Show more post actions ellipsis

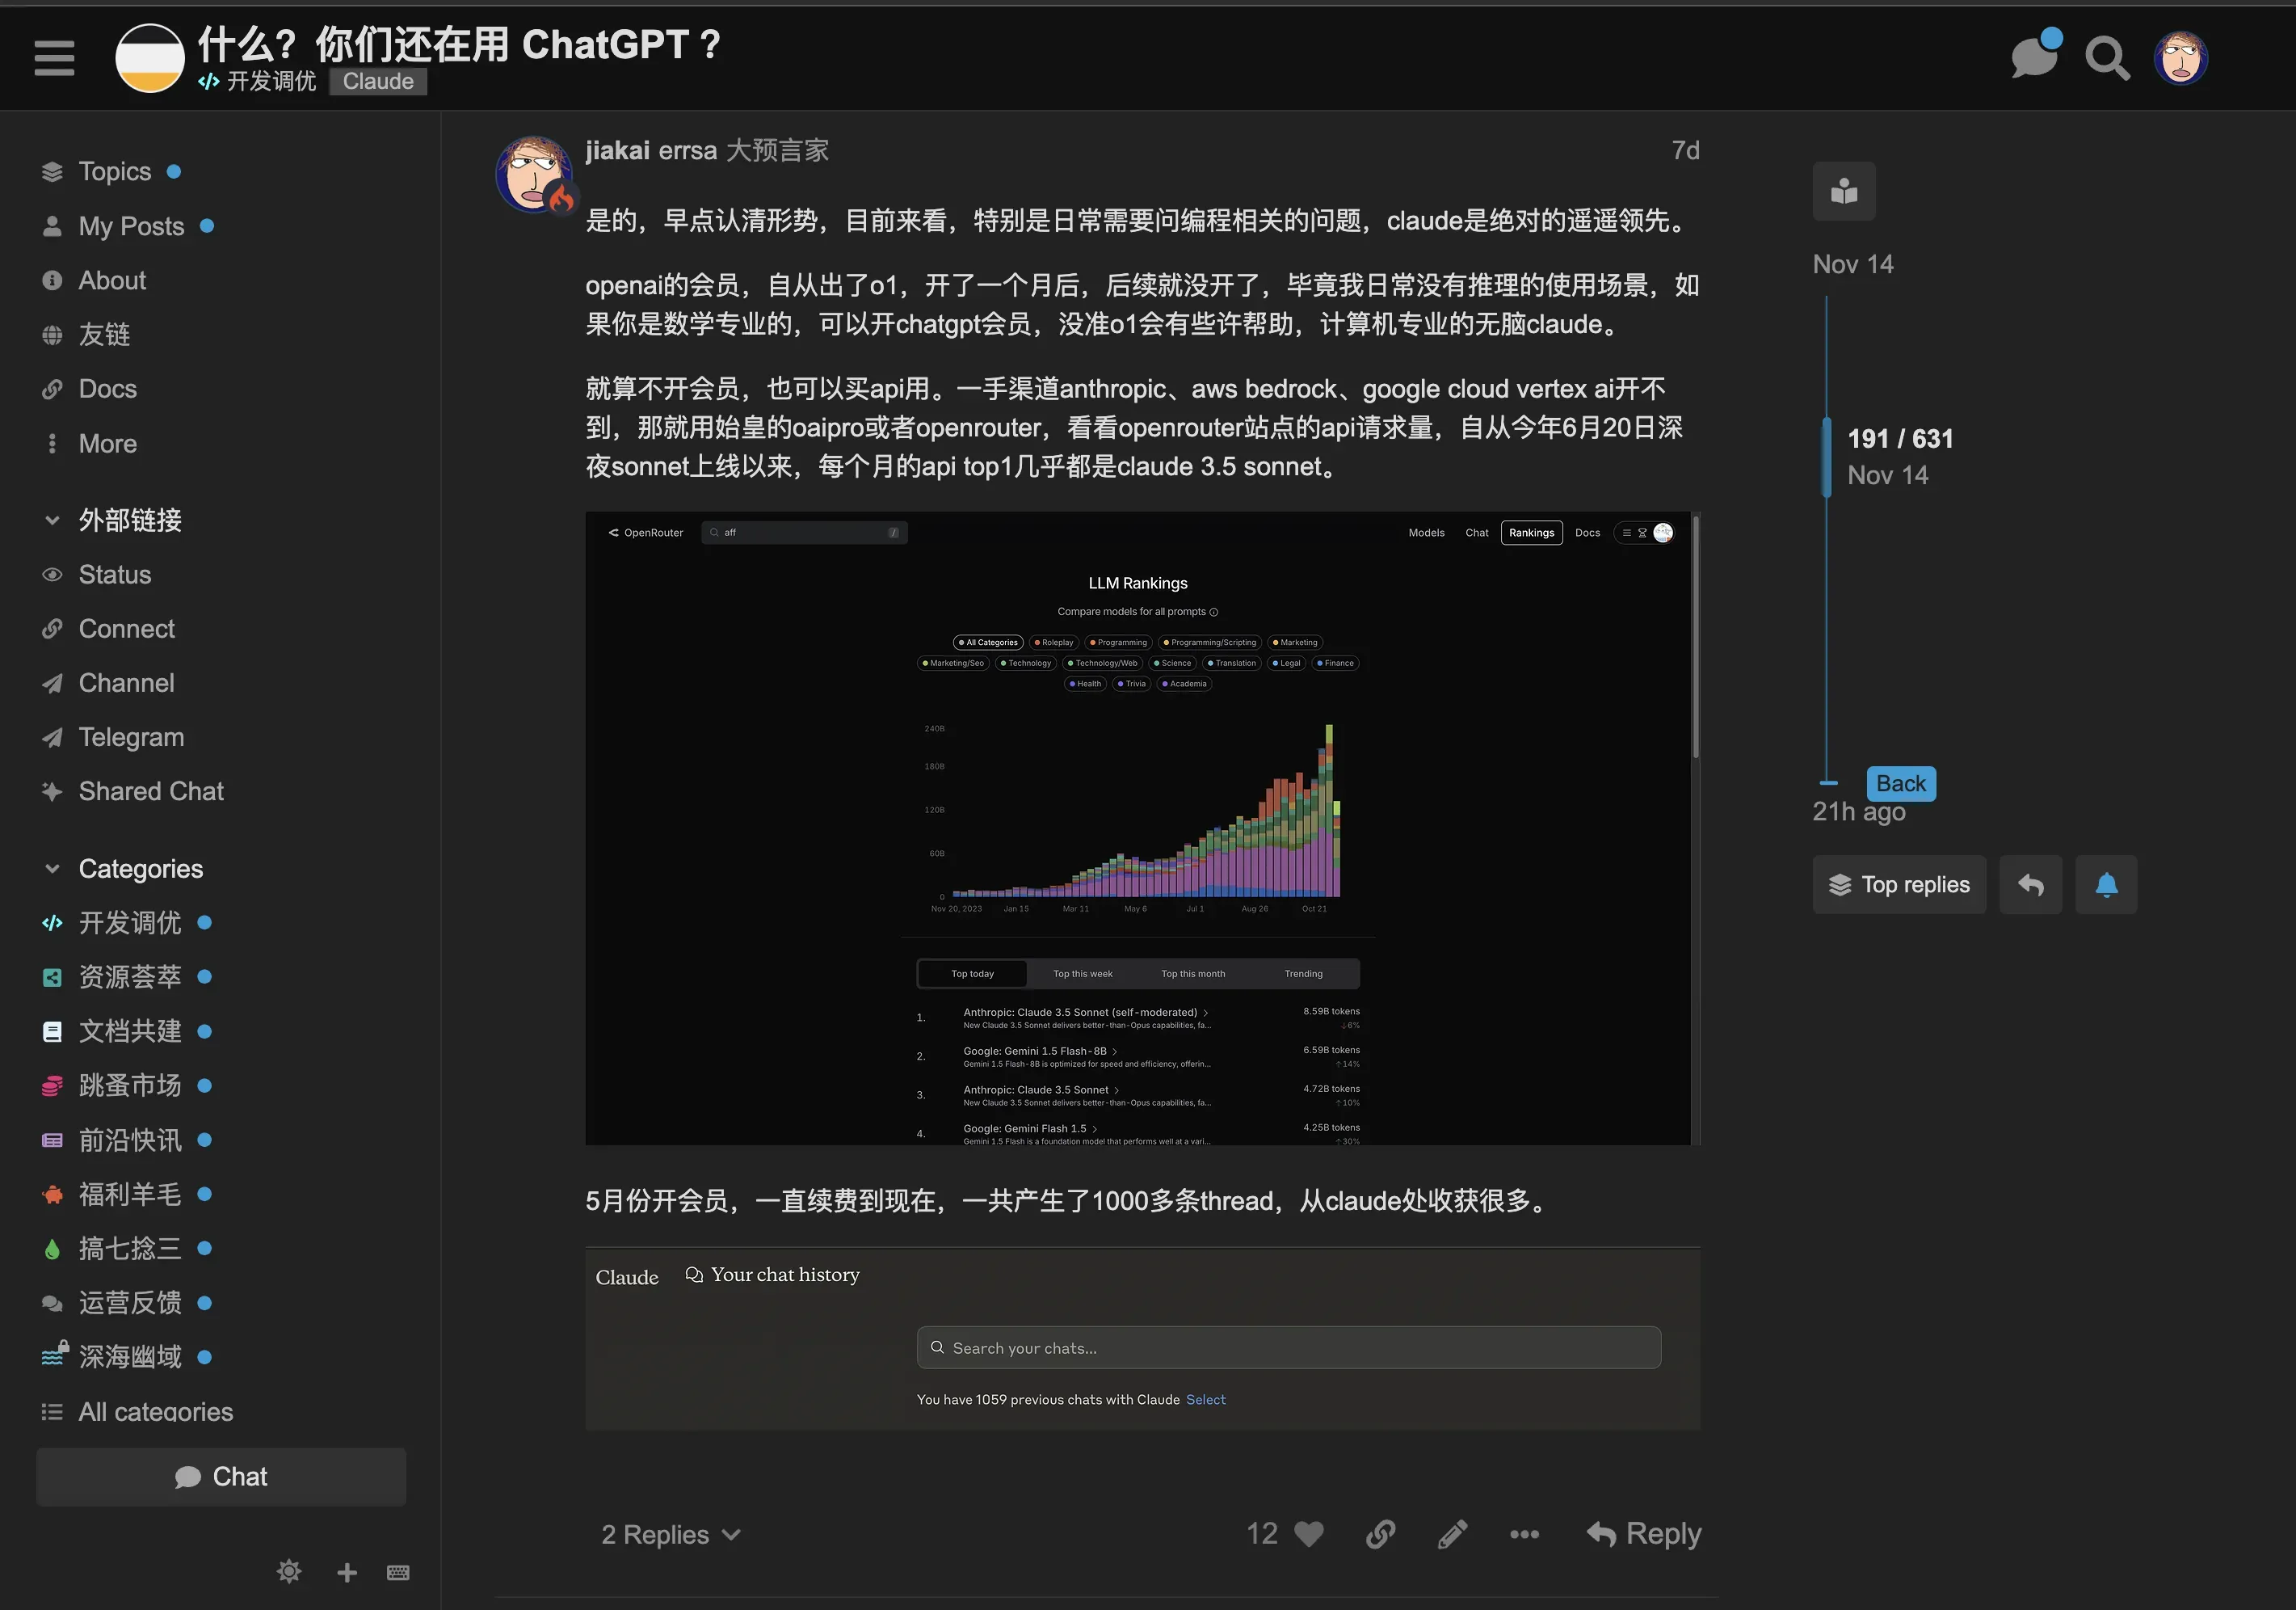click(x=1524, y=1535)
